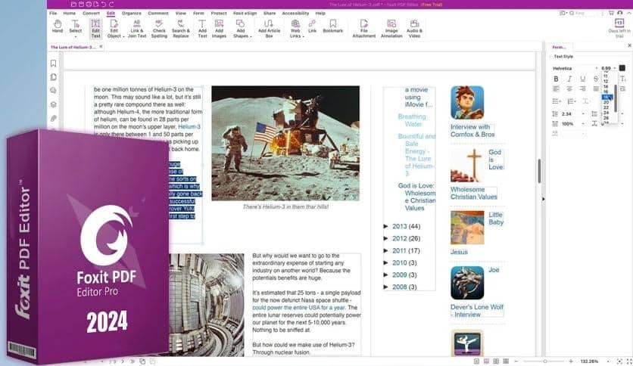Click the 'could power the entire USA' link

click(298, 308)
